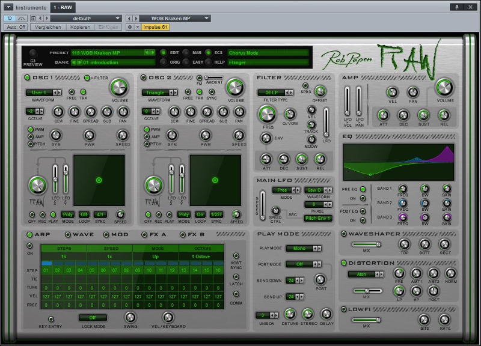Image resolution: width=481 pixels, height=346 pixels.
Task: Click the Main LFO SPEED CTRL knob
Action: point(275,210)
